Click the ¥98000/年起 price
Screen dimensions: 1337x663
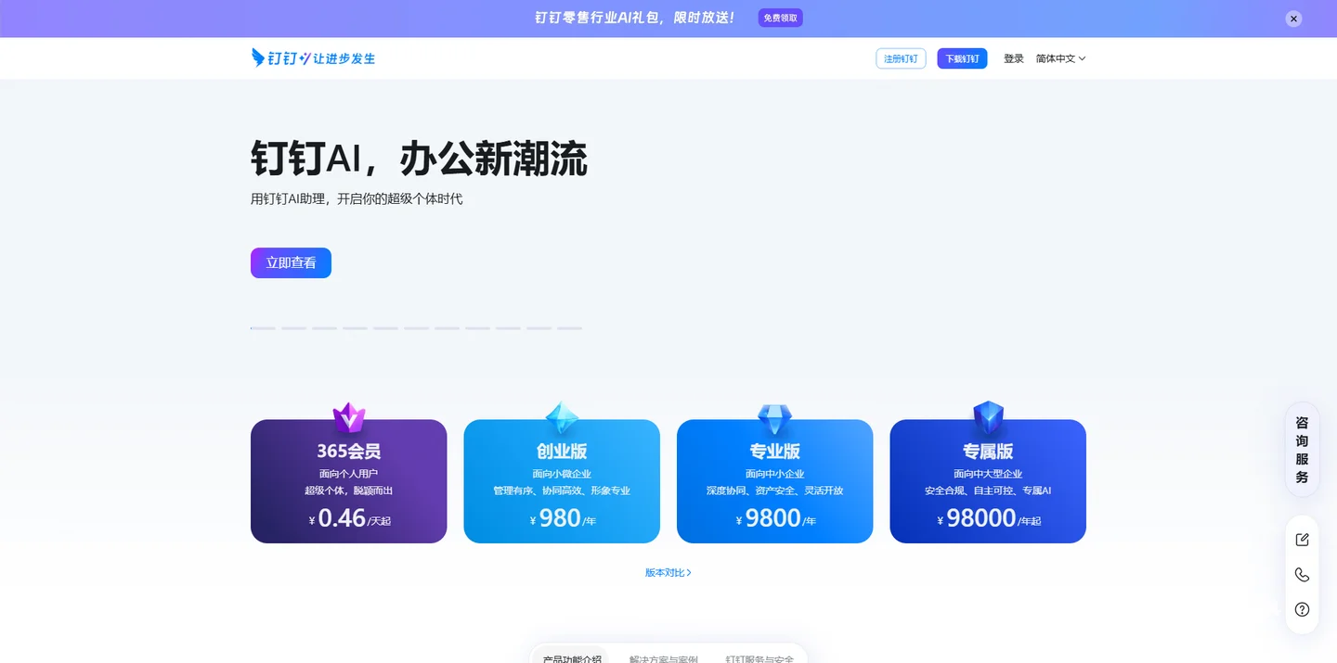pos(988,518)
